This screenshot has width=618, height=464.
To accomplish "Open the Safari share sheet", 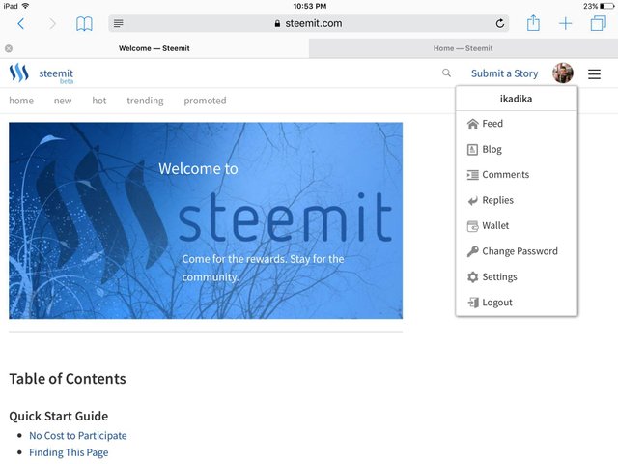I will coord(533,23).
